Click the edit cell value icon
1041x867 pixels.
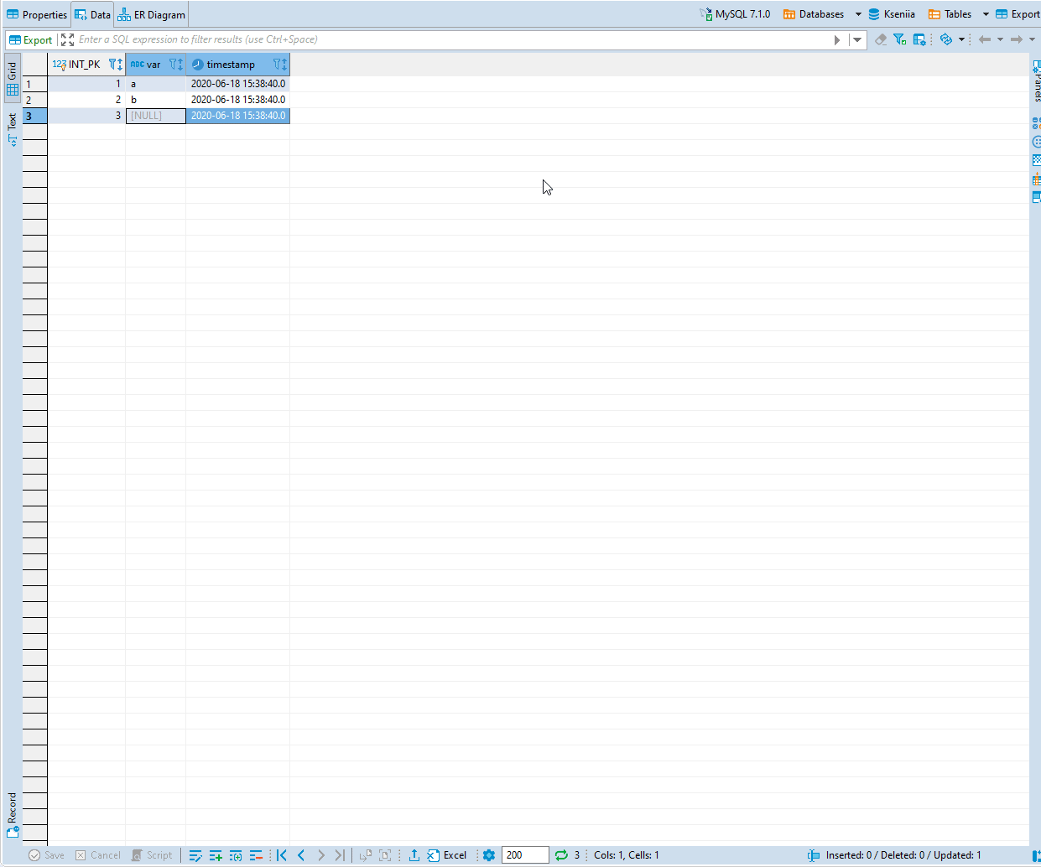click(195, 855)
